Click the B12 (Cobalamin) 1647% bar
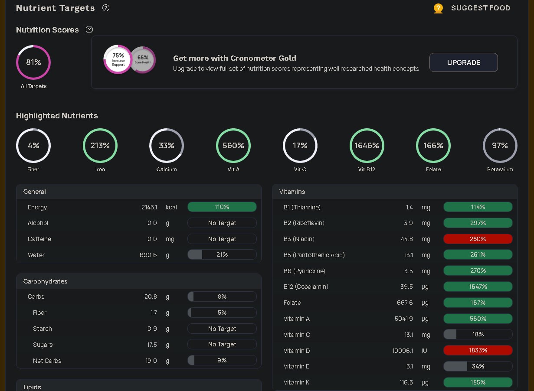The image size is (534, 391). tap(478, 287)
